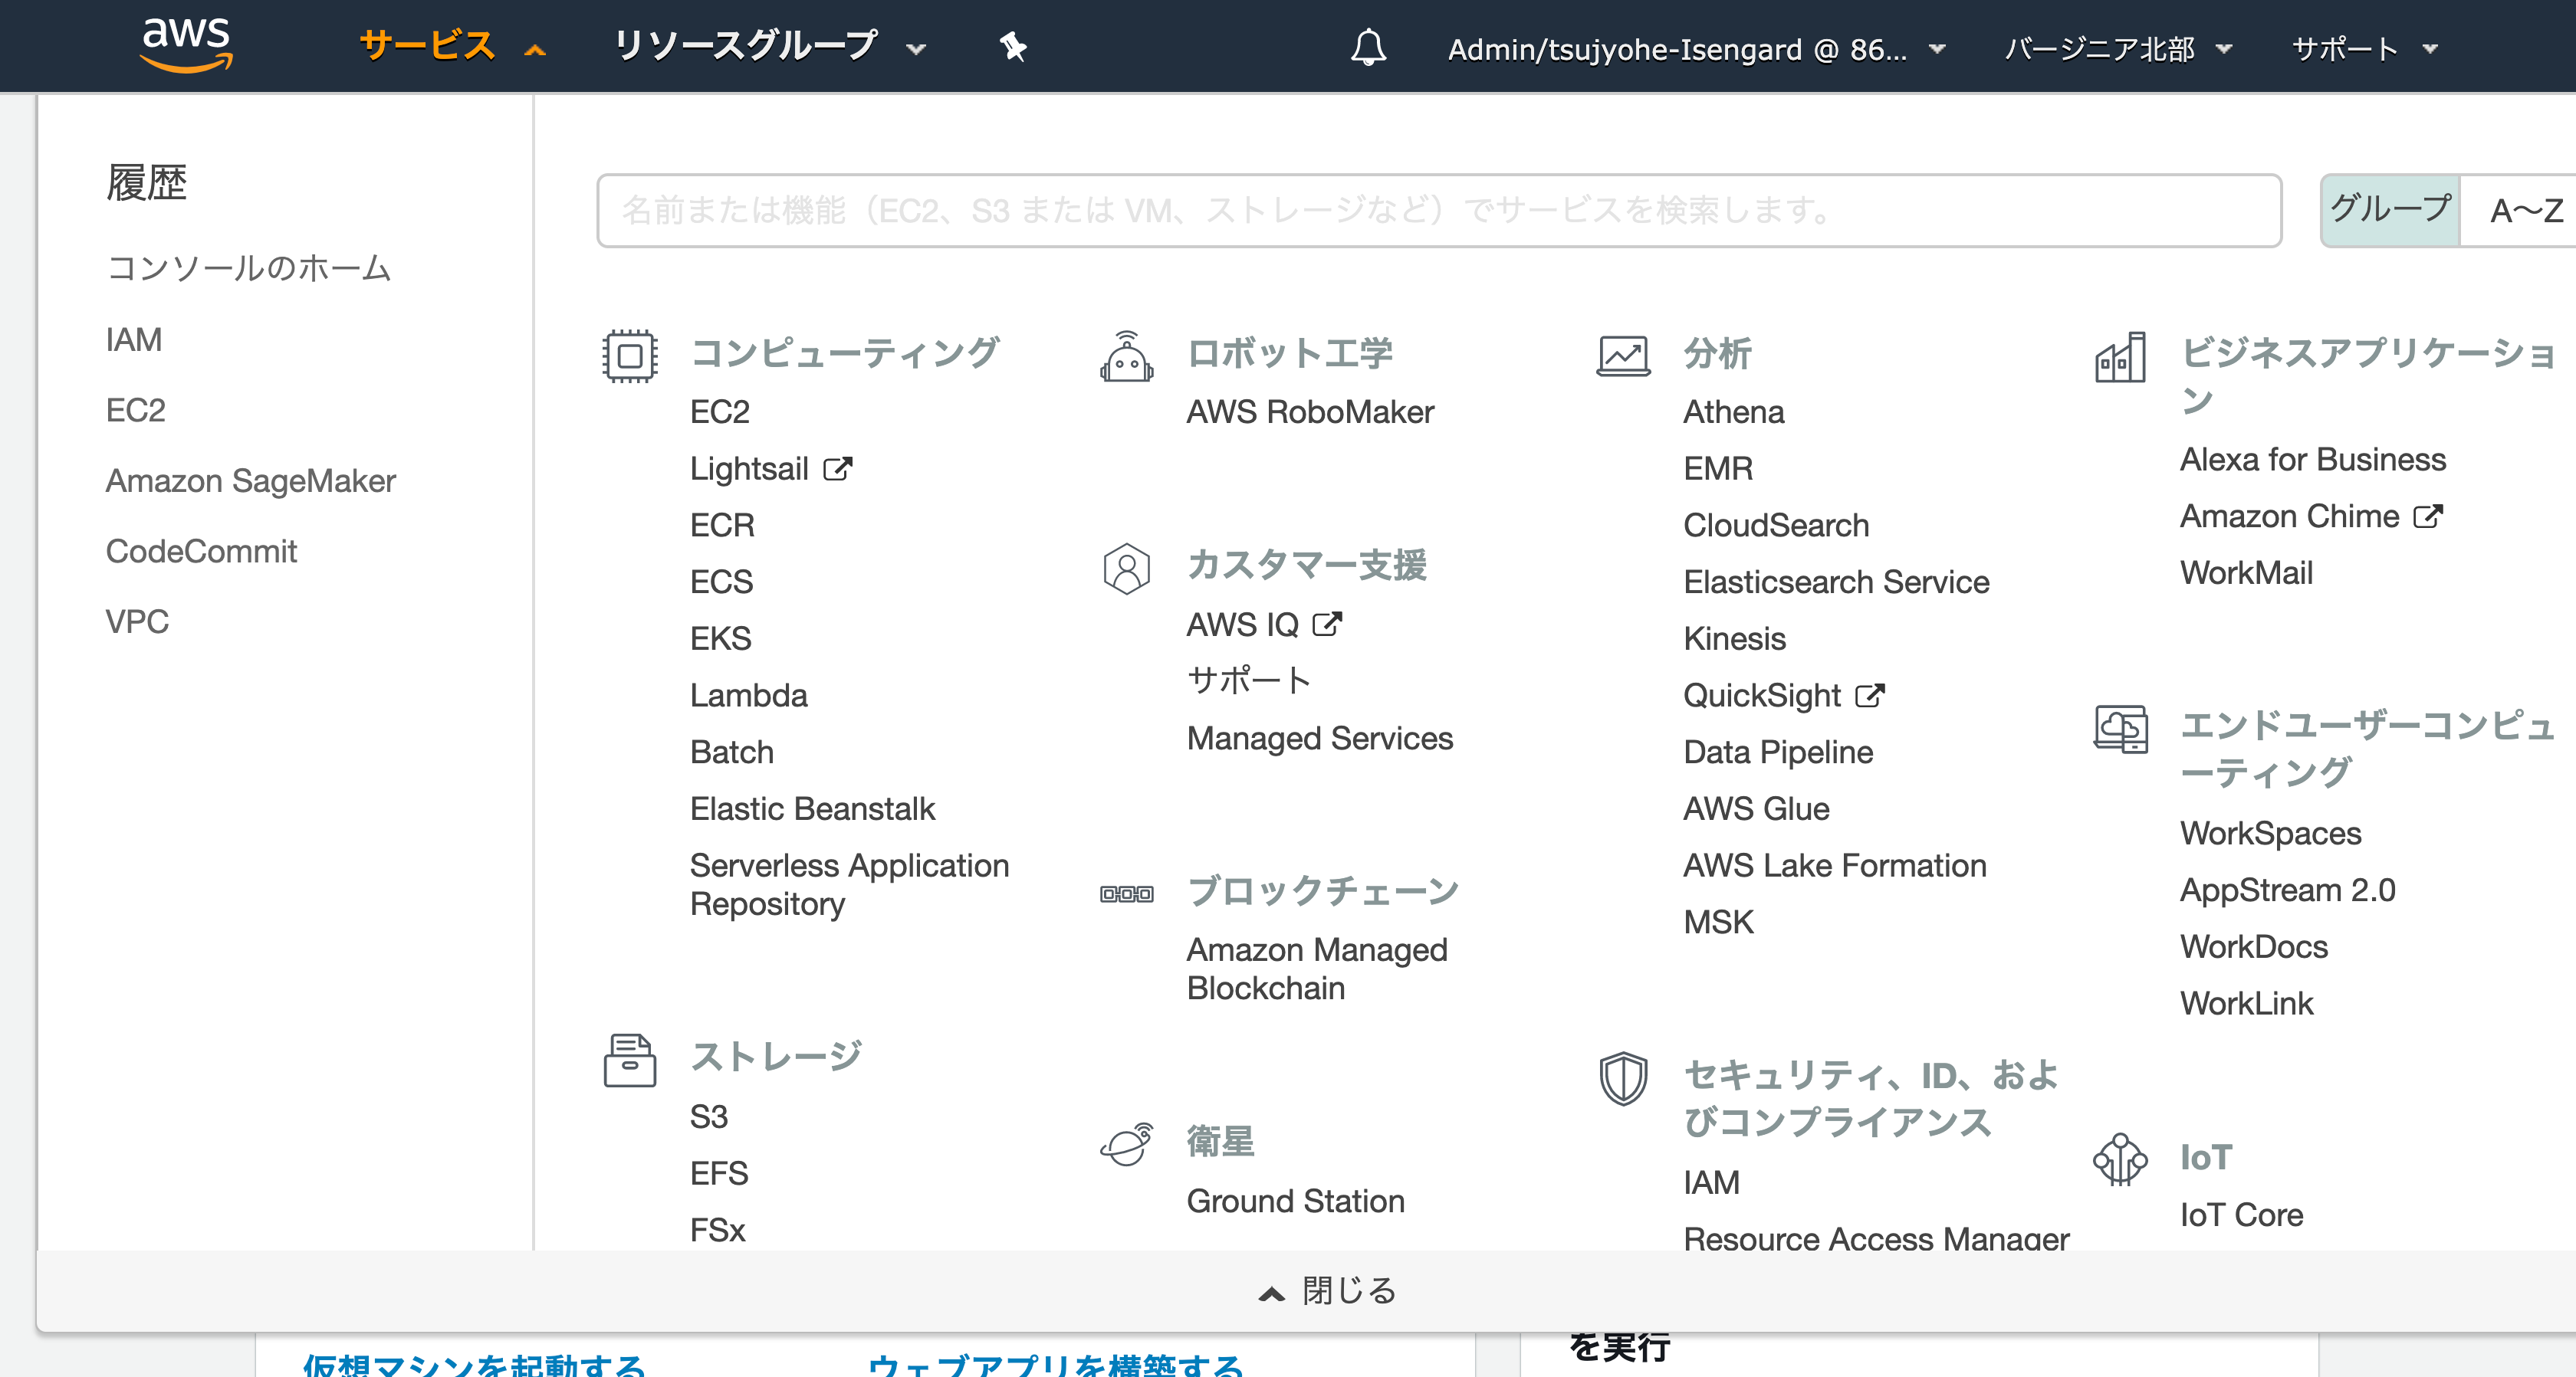
Task: Click the pin shortcut icon in navbar
Action: coord(1013,47)
